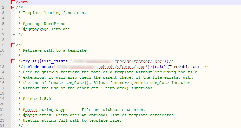Viewport: 241px width, 128px height.
Task: Click the 'catch' keyword on line 13
Action: [161, 67]
